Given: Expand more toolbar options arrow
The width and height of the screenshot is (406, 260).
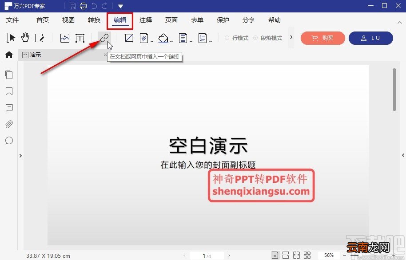Looking at the screenshot, I should pyautogui.click(x=291, y=37).
